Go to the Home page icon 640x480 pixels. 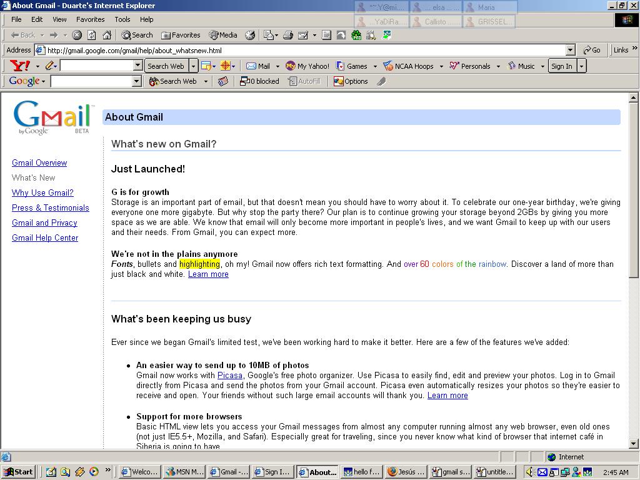(107, 35)
